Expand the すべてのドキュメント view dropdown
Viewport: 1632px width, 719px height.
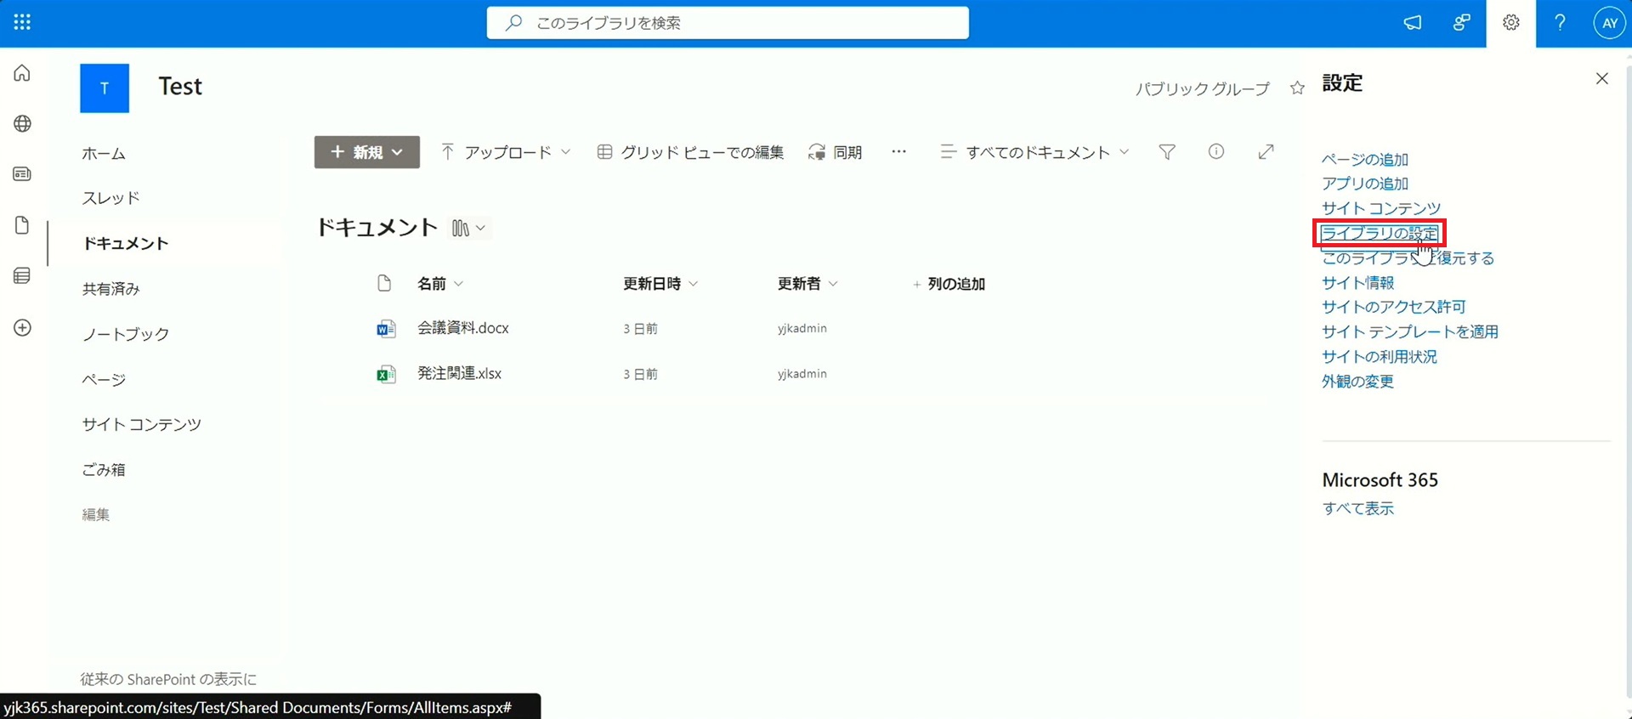click(1034, 152)
